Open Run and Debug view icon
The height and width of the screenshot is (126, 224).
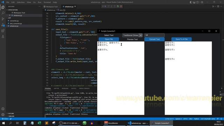point(3,25)
